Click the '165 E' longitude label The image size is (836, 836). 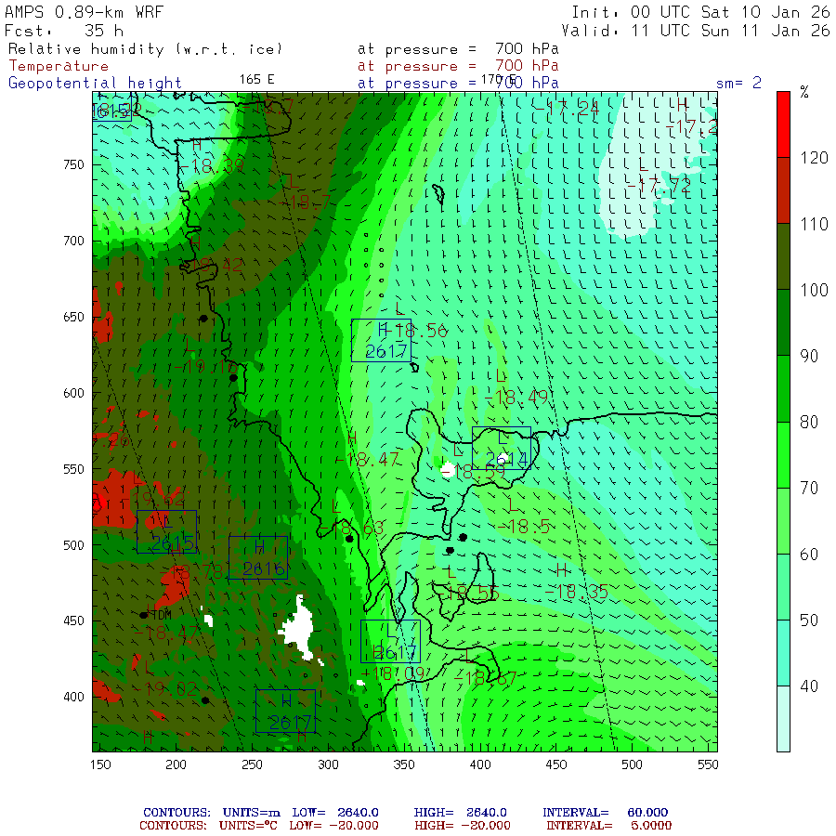pos(256,80)
